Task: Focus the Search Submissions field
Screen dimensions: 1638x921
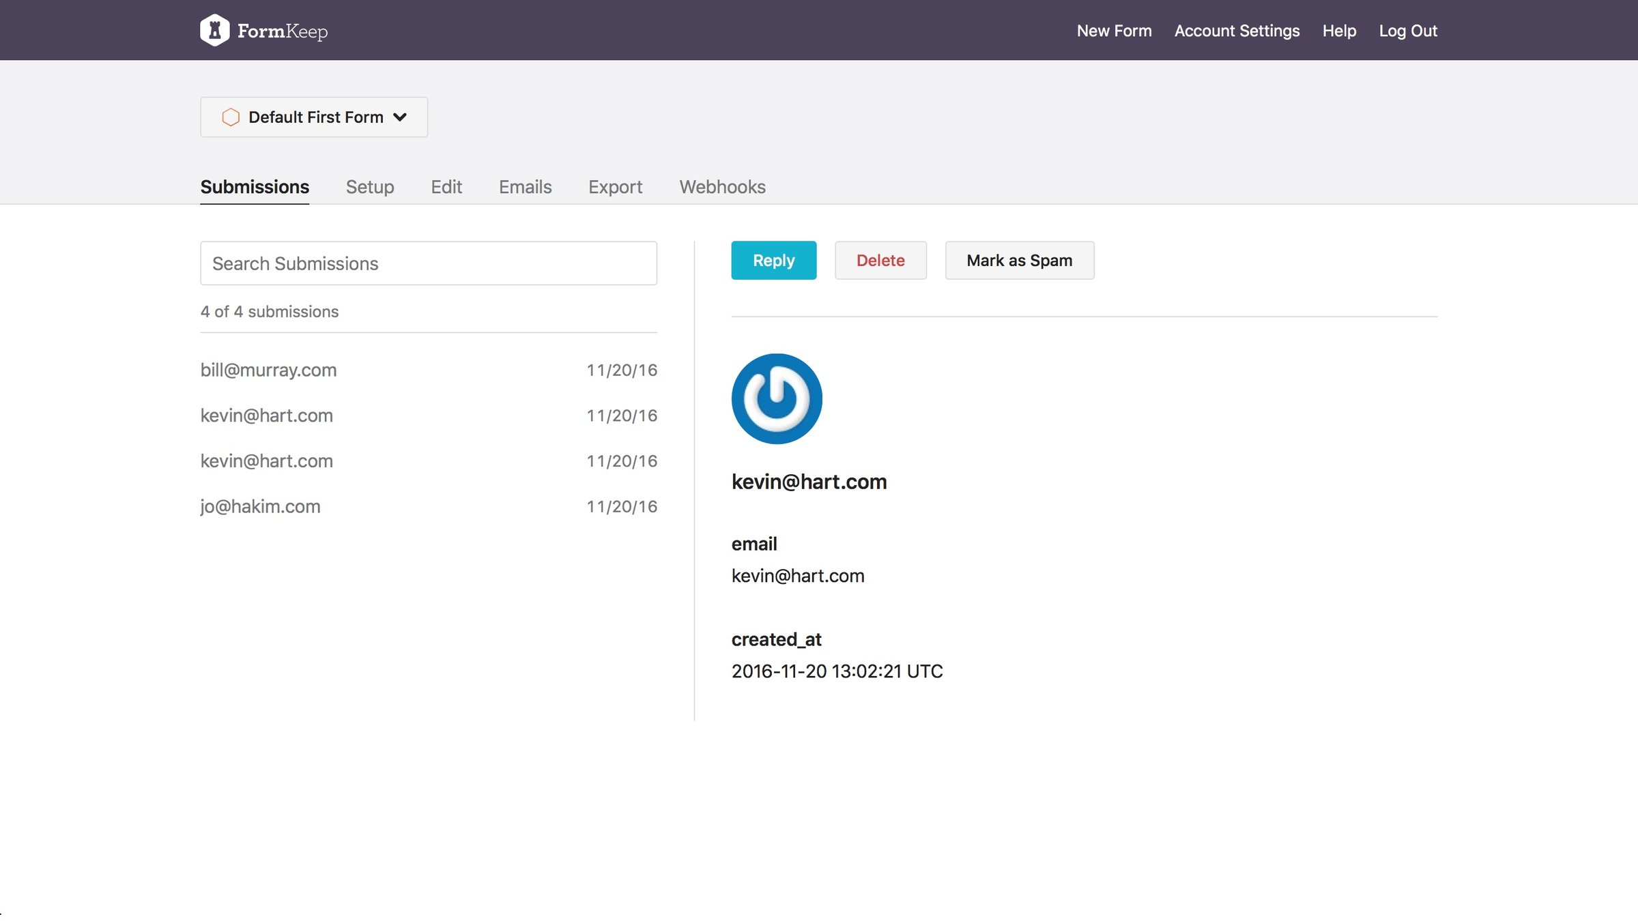Action: [429, 263]
